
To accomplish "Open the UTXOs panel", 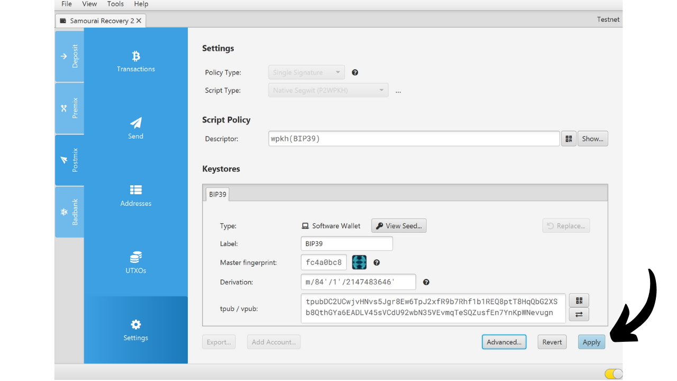I will pos(136,263).
